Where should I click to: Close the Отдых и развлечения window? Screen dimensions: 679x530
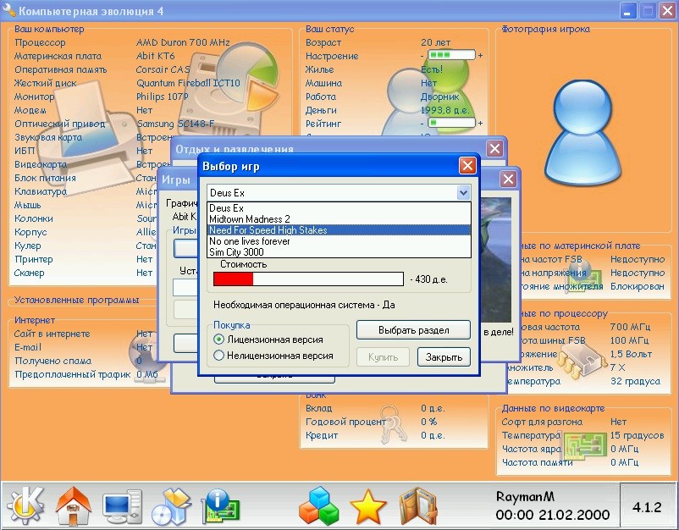(x=494, y=148)
